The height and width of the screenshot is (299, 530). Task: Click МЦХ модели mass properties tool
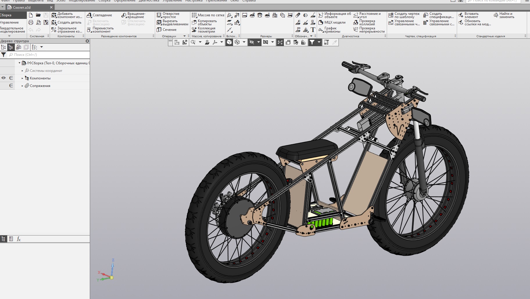[x=332, y=22]
